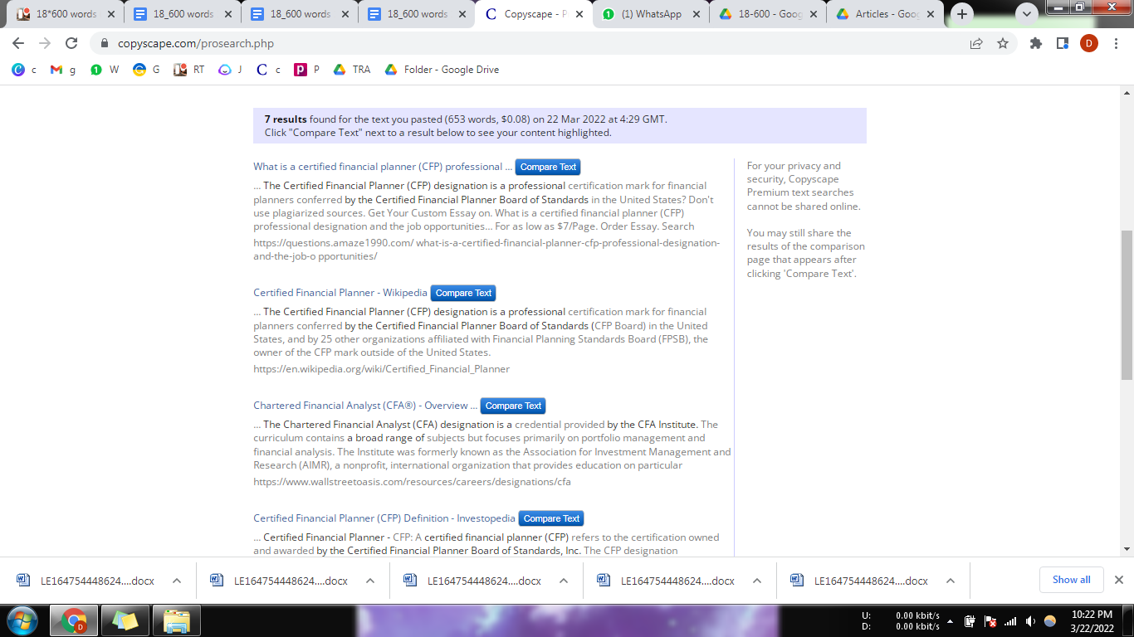Open the Chrome profile avatar D
The width and height of the screenshot is (1134, 637).
coord(1088,43)
